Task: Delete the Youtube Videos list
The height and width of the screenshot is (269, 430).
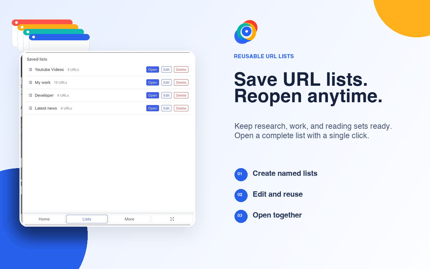Action: click(181, 70)
